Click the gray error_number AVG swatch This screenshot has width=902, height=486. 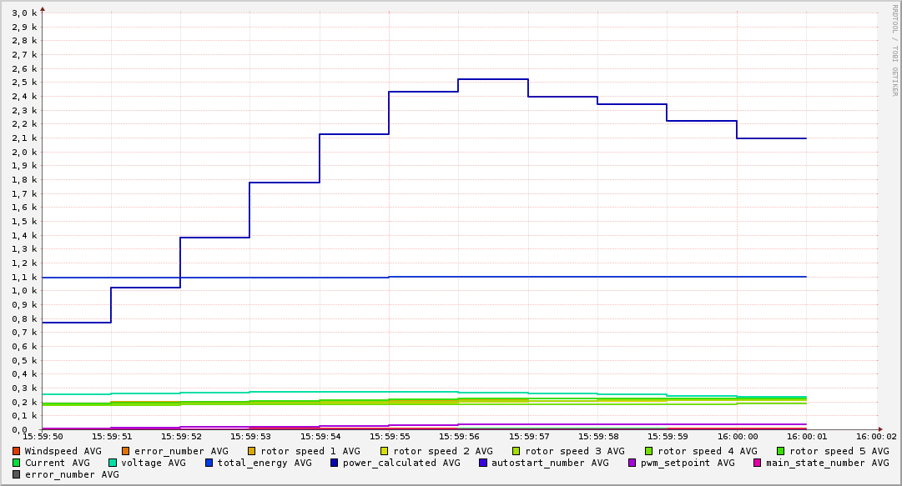(x=16, y=475)
